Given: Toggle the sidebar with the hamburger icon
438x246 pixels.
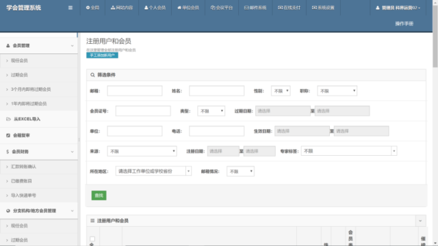Looking at the screenshot, I should (x=70, y=8).
